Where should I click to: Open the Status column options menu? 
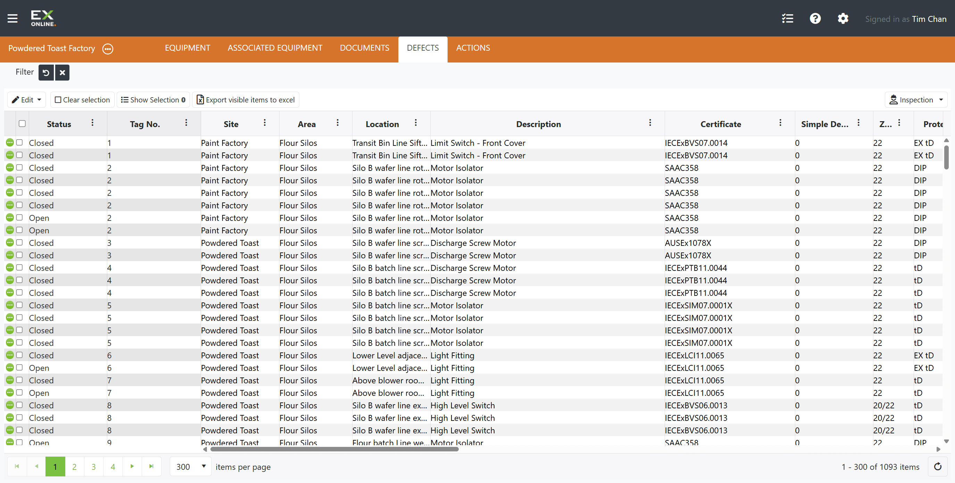(92, 123)
